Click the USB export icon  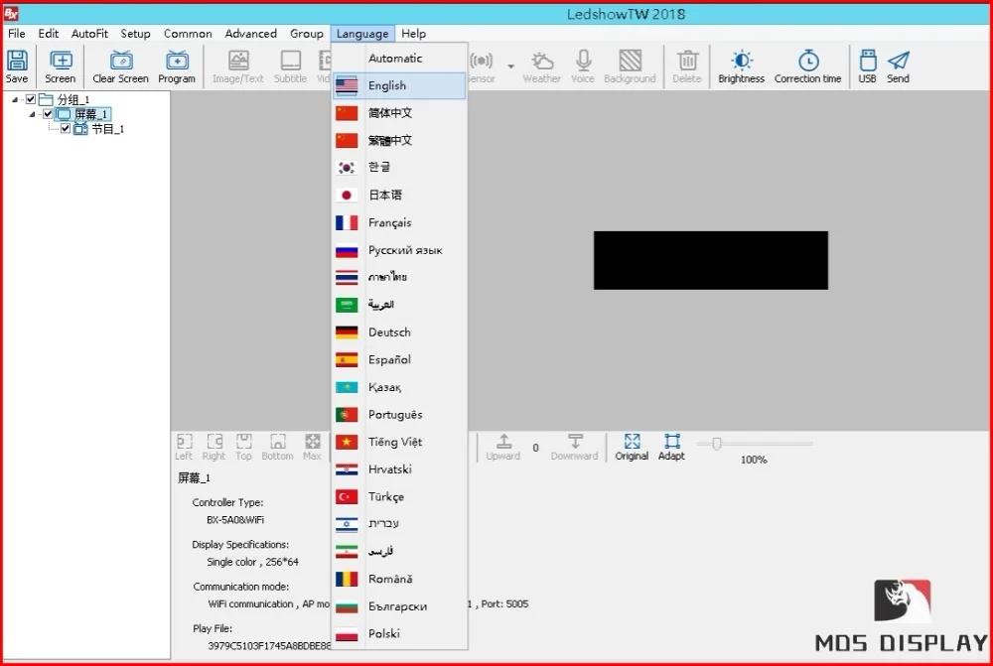(x=868, y=67)
